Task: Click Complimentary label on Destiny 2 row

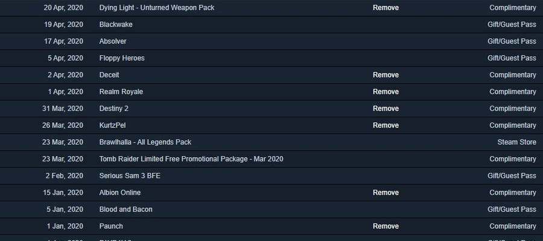Action: pyautogui.click(x=512, y=108)
